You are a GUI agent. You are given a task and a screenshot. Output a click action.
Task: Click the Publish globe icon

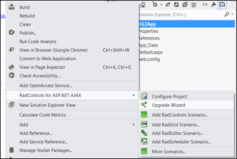point(12,32)
